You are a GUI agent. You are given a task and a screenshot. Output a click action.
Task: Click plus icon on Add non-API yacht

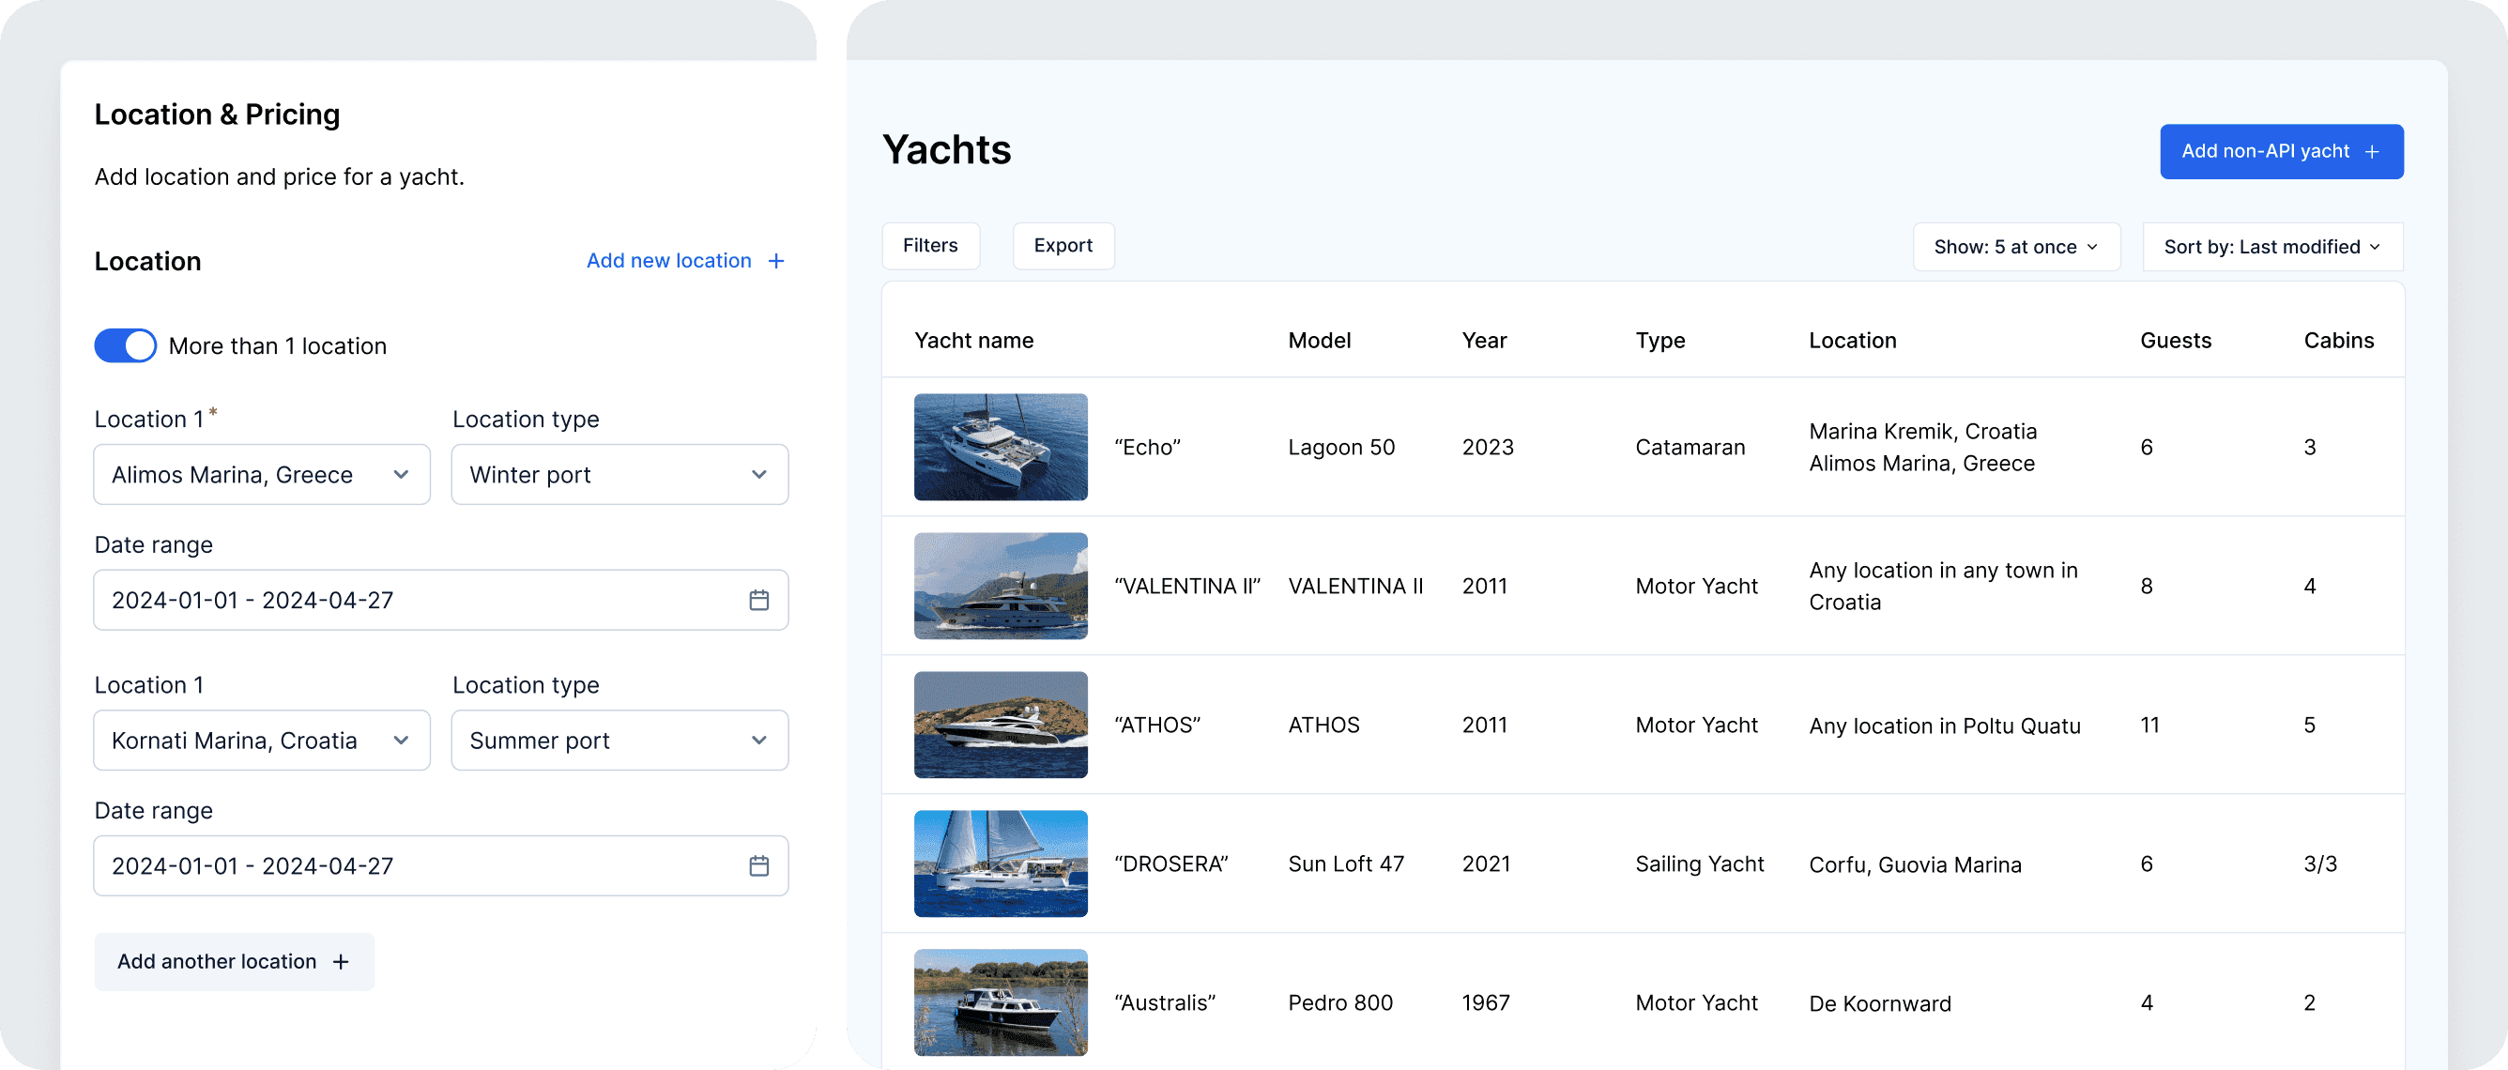2373,152
